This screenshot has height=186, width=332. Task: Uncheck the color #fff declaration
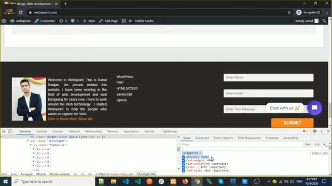point(183,167)
